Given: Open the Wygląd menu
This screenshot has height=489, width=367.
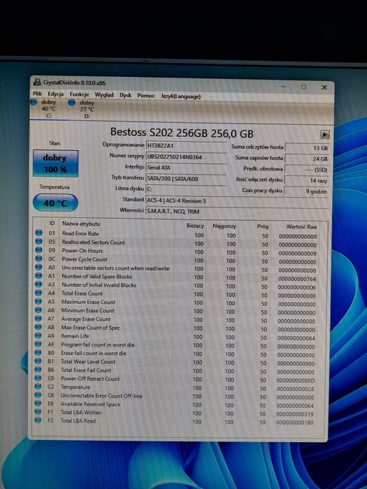Looking at the screenshot, I should click(x=104, y=95).
